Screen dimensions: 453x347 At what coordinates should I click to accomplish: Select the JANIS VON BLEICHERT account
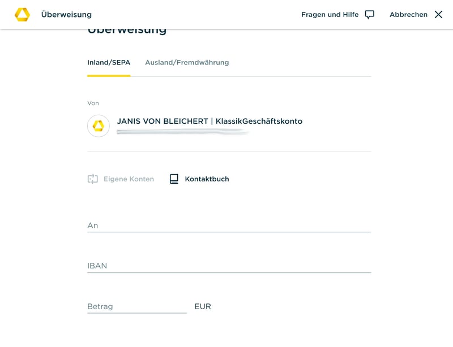(x=210, y=122)
